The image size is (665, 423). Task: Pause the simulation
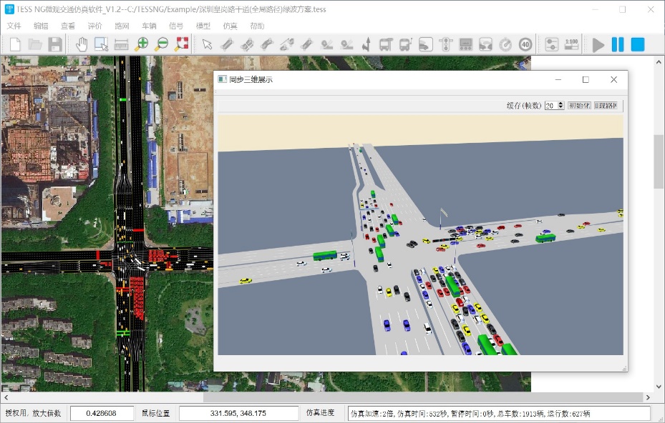pos(618,44)
